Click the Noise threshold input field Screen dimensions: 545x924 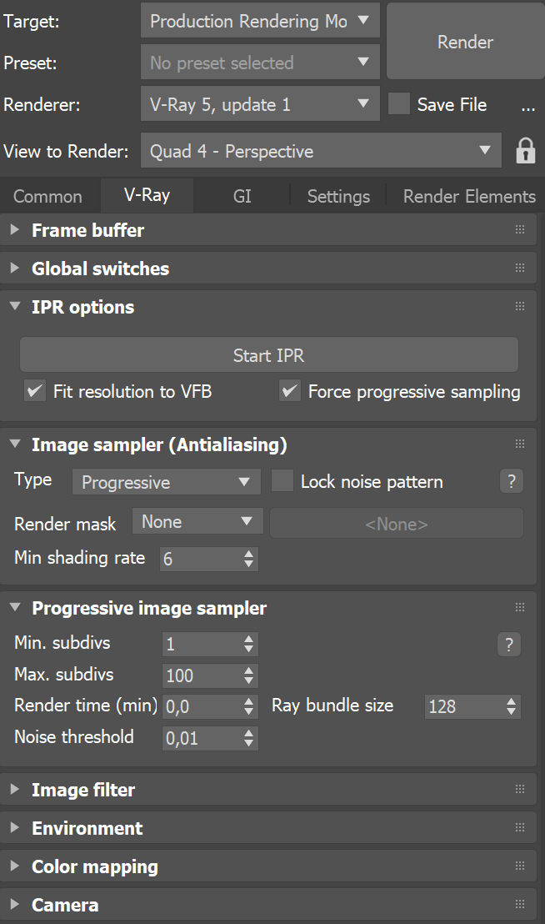(200, 738)
